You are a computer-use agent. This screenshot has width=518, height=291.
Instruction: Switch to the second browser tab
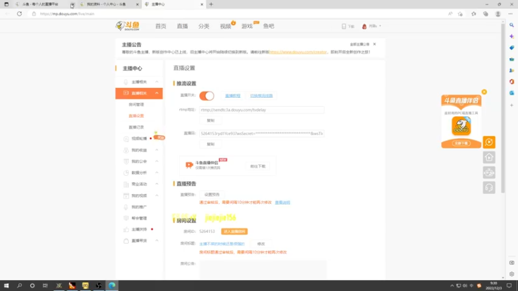[108, 5]
